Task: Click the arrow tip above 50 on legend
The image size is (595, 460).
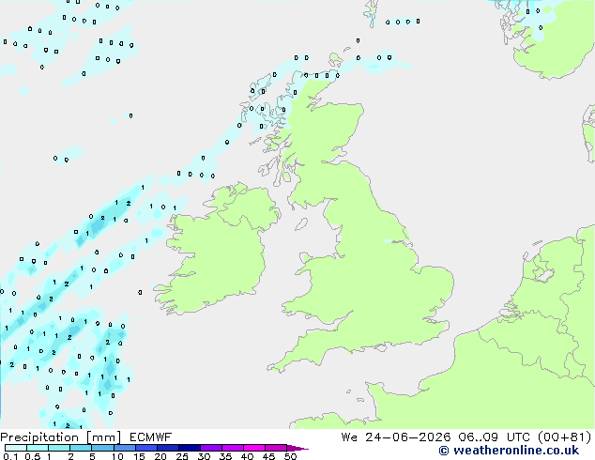Action: pos(297,448)
